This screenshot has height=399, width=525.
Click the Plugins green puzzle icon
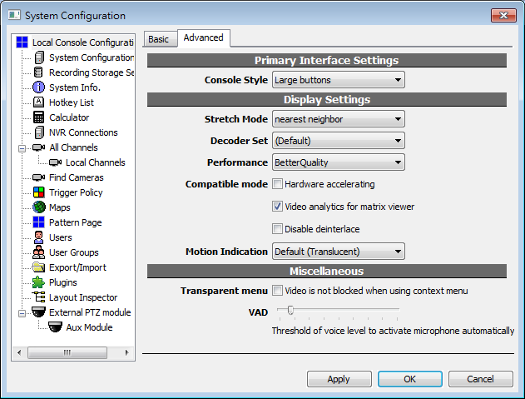coord(38,282)
